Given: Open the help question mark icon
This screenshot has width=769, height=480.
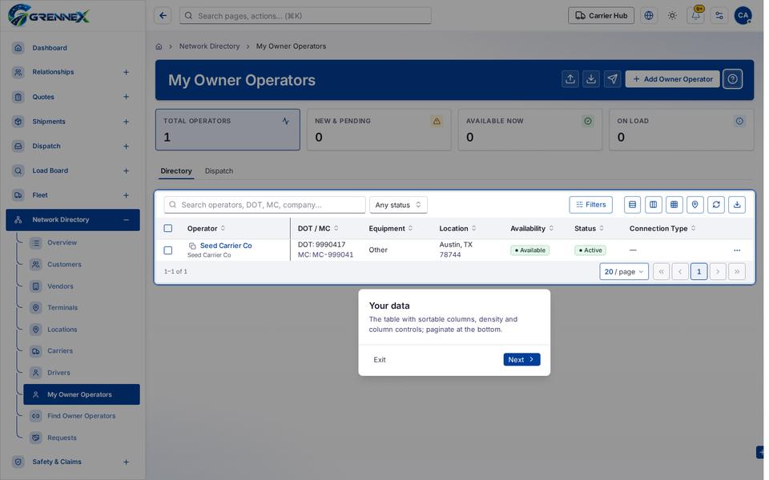Looking at the screenshot, I should (x=733, y=79).
